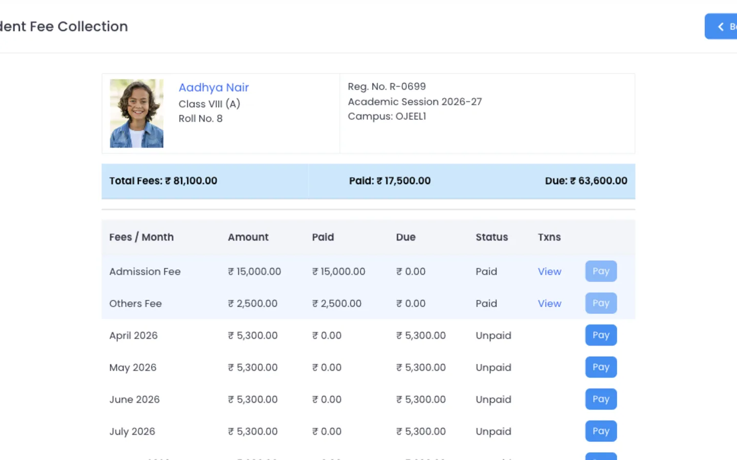Click 'Academic Session 2026-27' text
This screenshot has height=460, width=737.
coord(415,102)
